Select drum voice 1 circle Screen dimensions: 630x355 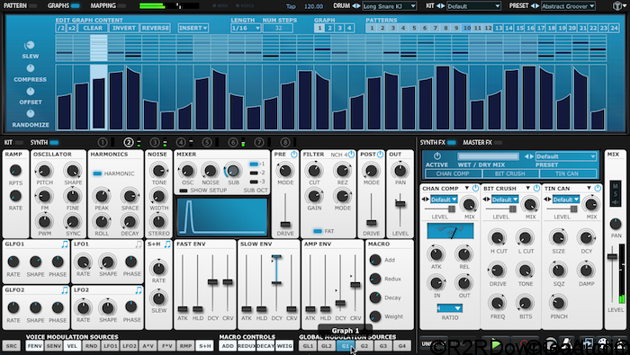tap(103, 142)
